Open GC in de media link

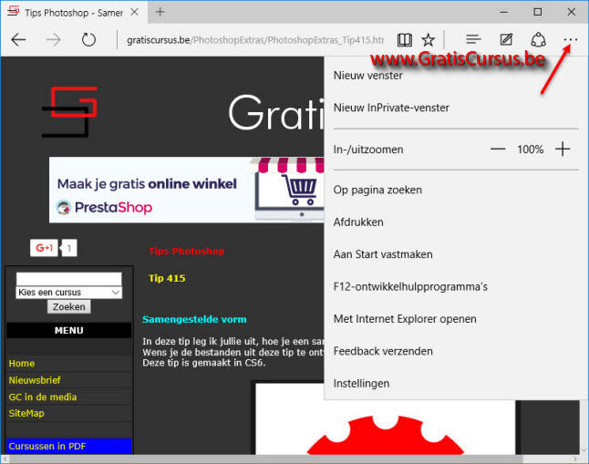[x=43, y=397]
